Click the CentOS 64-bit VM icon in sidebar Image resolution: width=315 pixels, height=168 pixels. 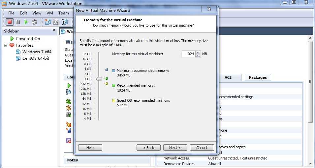[18, 58]
